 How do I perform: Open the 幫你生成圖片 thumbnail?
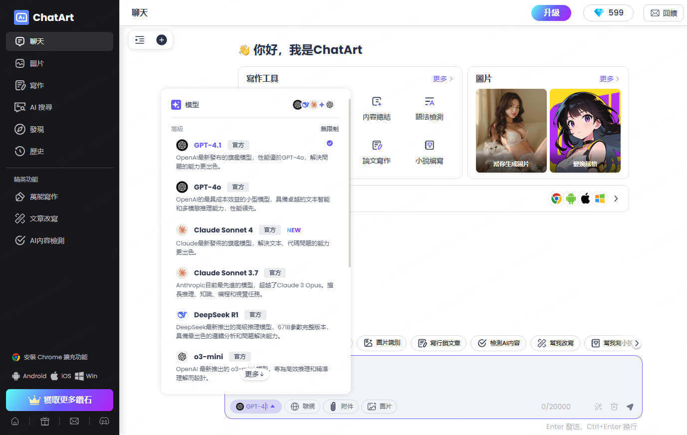click(511, 131)
